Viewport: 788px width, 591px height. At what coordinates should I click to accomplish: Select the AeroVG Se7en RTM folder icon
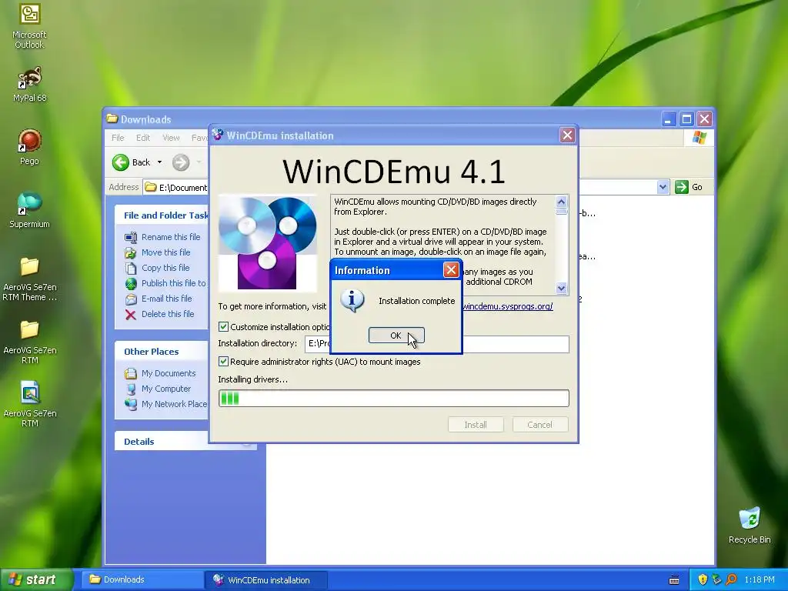pyautogui.click(x=29, y=330)
